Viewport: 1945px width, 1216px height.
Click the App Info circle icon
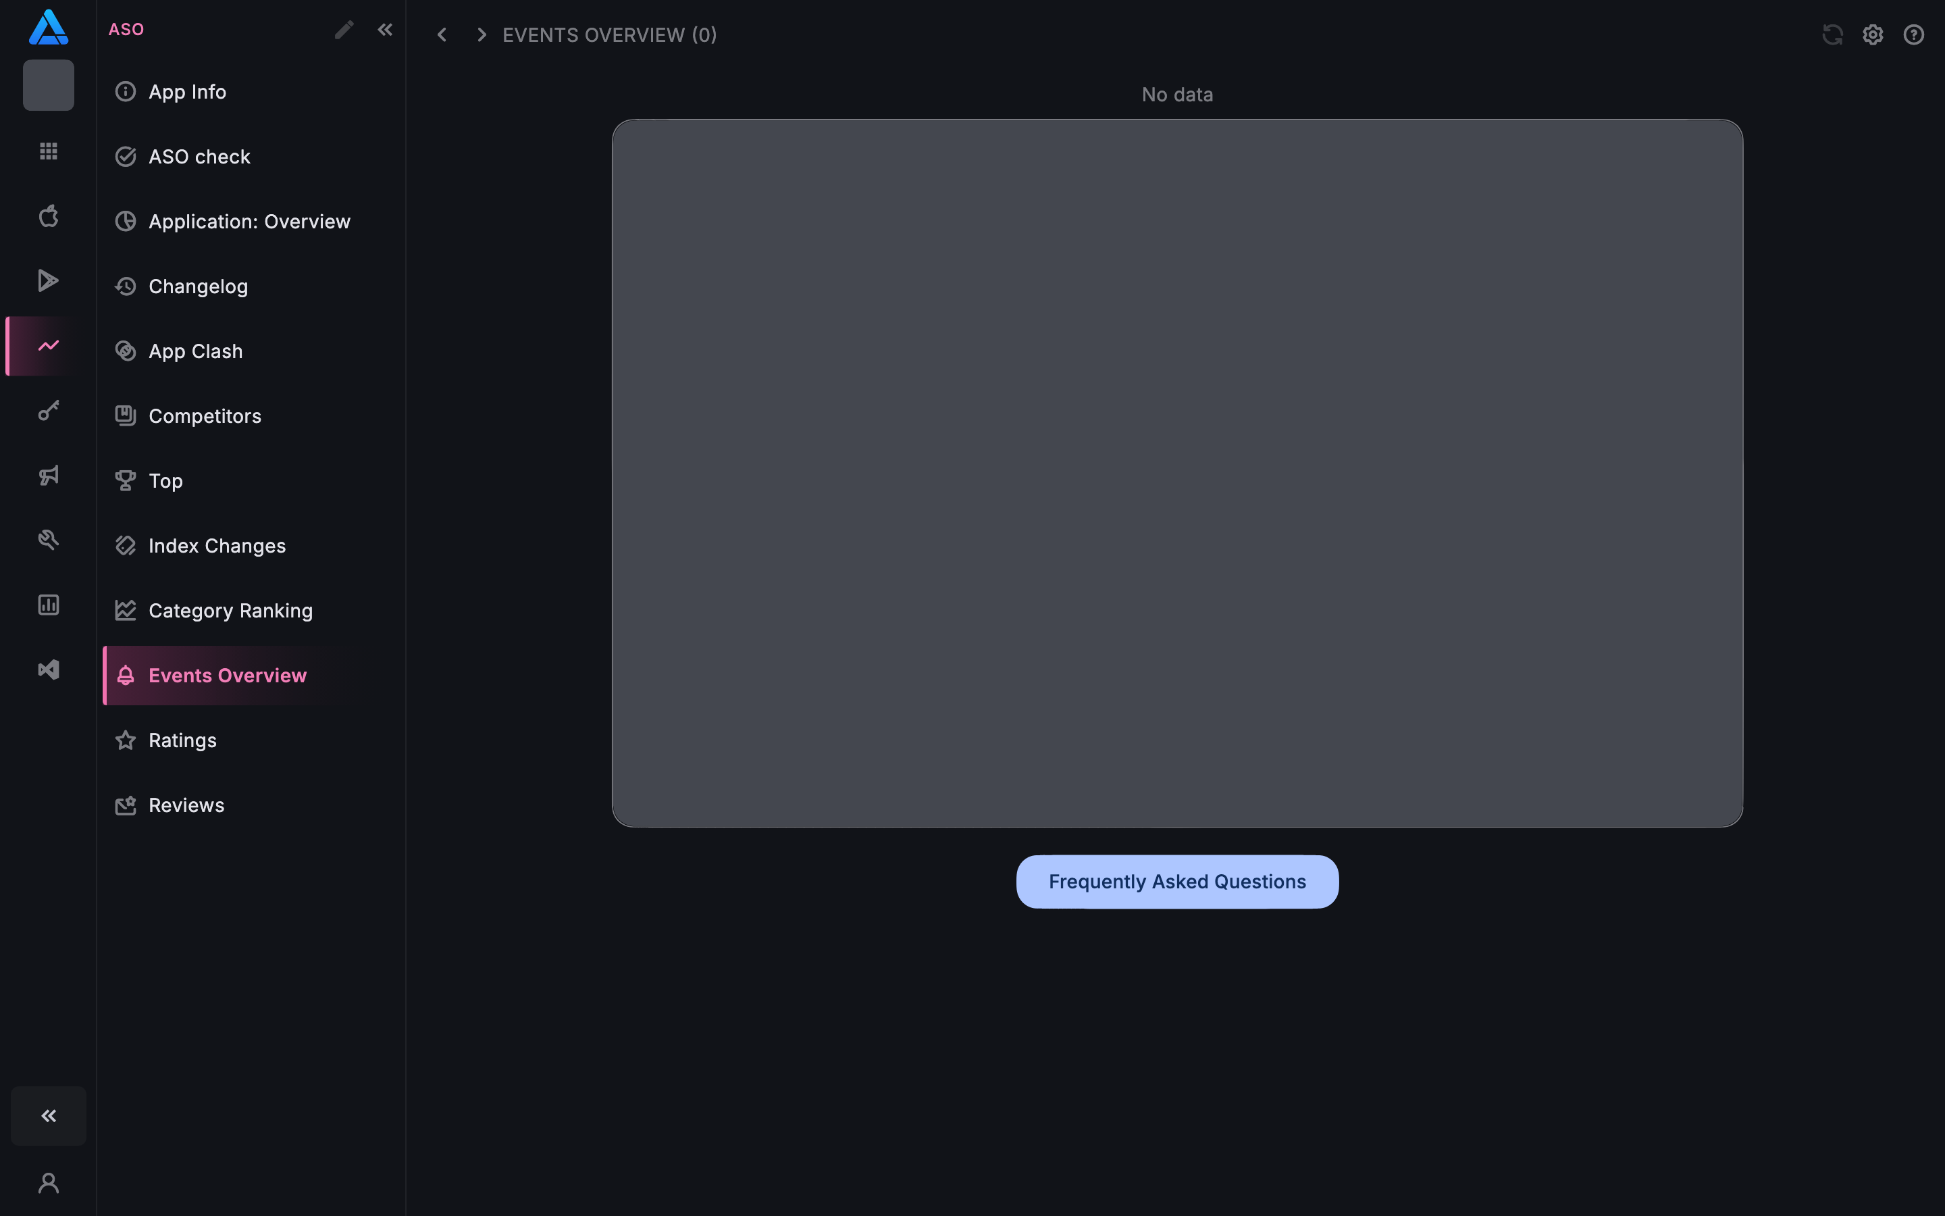click(x=126, y=92)
